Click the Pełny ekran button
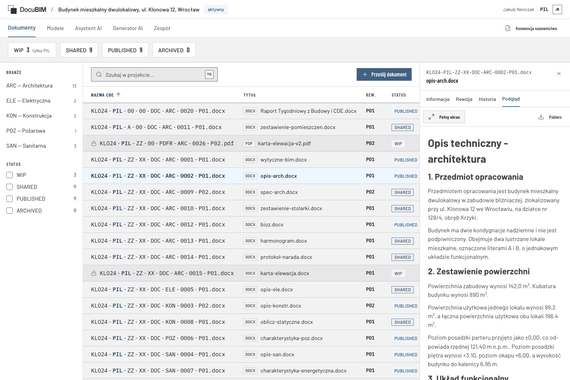This screenshot has height=380, width=570. tap(444, 117)
